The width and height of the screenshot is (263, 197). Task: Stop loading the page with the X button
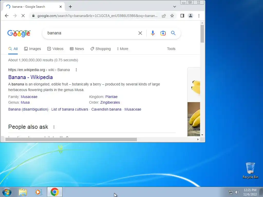click(23, 16)
